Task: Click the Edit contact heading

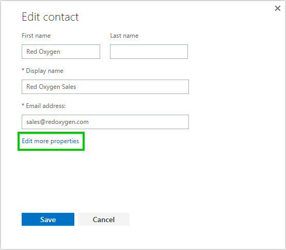Action: (x=50, y=17)
